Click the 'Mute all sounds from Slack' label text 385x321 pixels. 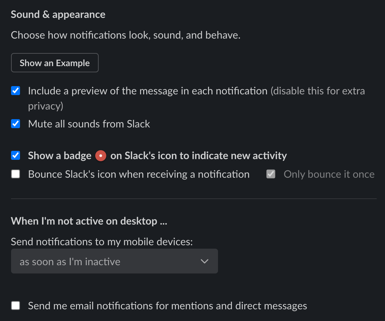[x=89, y=124]
